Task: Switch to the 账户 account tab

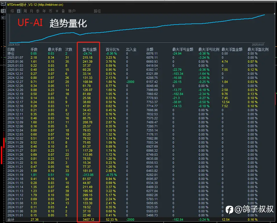Action: tap(72, 11)
